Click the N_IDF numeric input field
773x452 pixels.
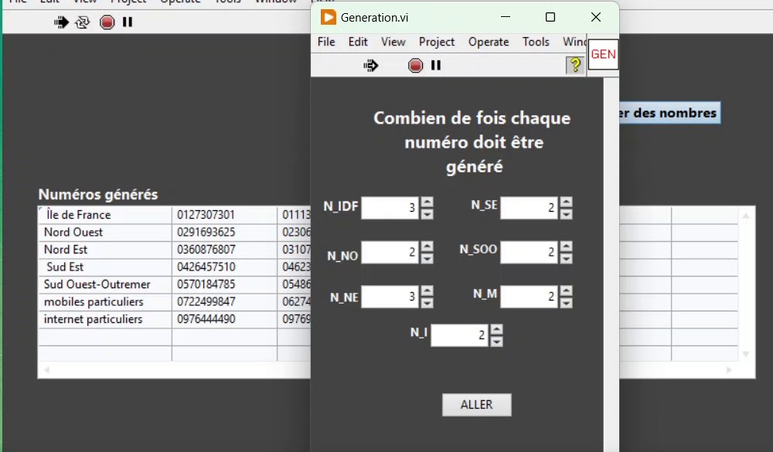pyautogui.click(x=390, y=208)
